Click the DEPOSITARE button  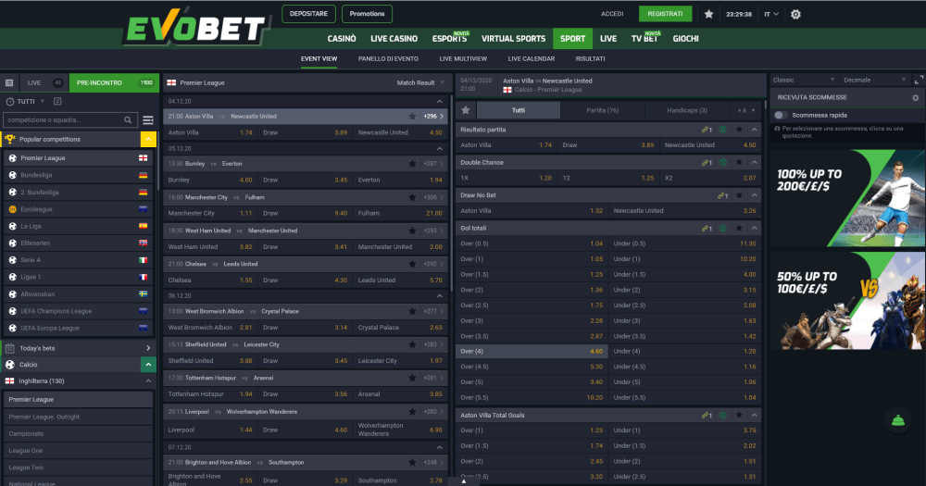(x=308, y=14)
